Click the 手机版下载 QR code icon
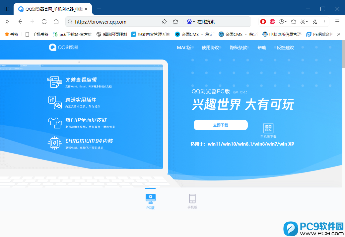Viewport: 345px width, 237px height. click(268, 128)
